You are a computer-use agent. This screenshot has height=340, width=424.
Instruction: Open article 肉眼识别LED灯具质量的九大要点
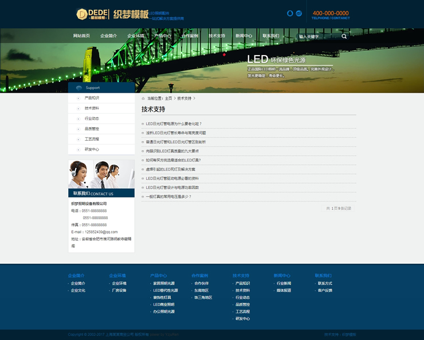click(x=172, y=151)
